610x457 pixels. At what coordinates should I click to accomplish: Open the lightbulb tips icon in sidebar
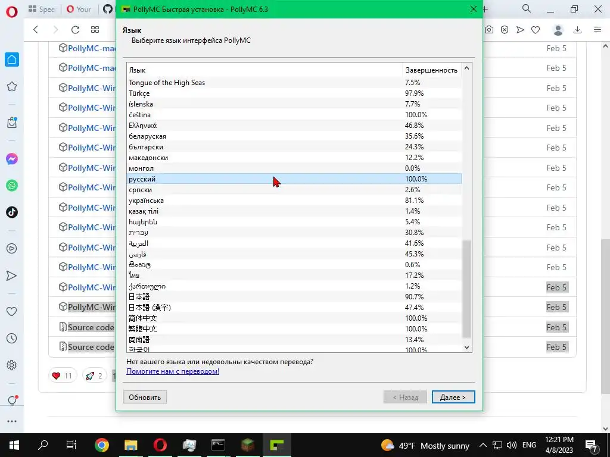point(12,400)
